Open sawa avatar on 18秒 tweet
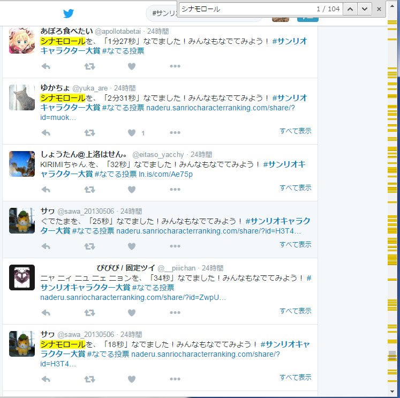 point(22,344)
